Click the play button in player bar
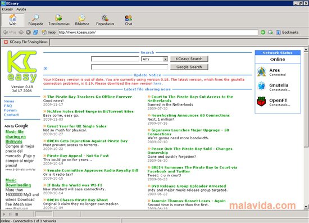This screenshot has height=223, width=309. [x=4, y=214]
